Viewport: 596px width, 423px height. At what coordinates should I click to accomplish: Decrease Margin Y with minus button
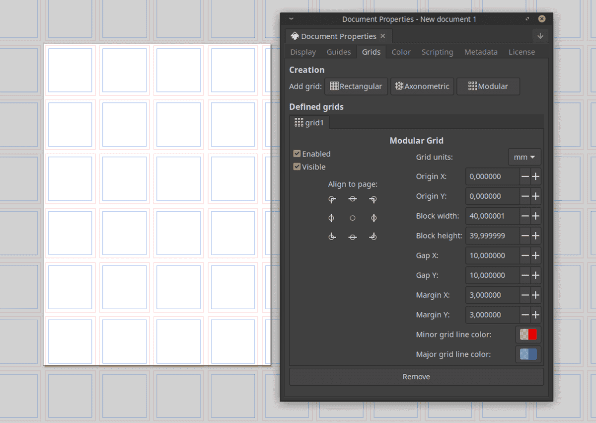[x=525, y=315]
